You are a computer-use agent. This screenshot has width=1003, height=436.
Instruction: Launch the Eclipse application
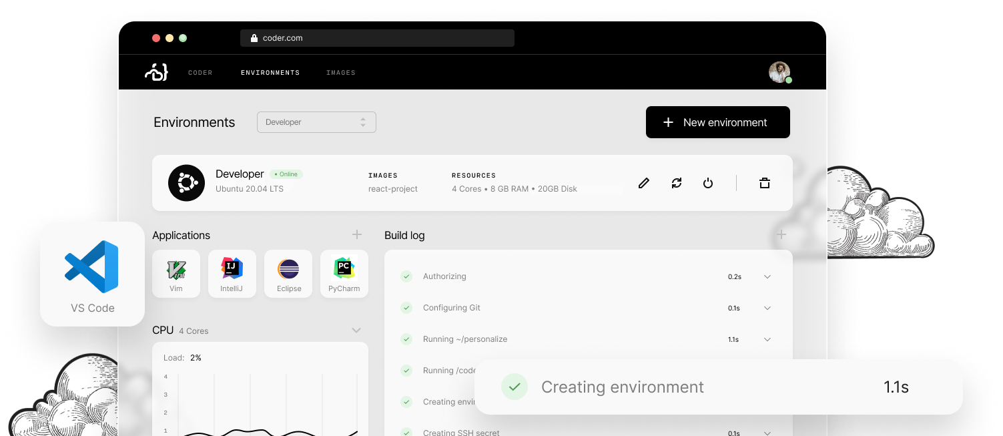(288, 274)
